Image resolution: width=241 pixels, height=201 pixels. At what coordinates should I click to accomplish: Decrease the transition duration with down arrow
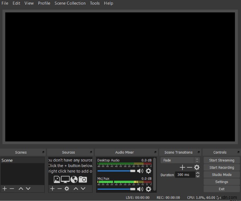point(198,176)
